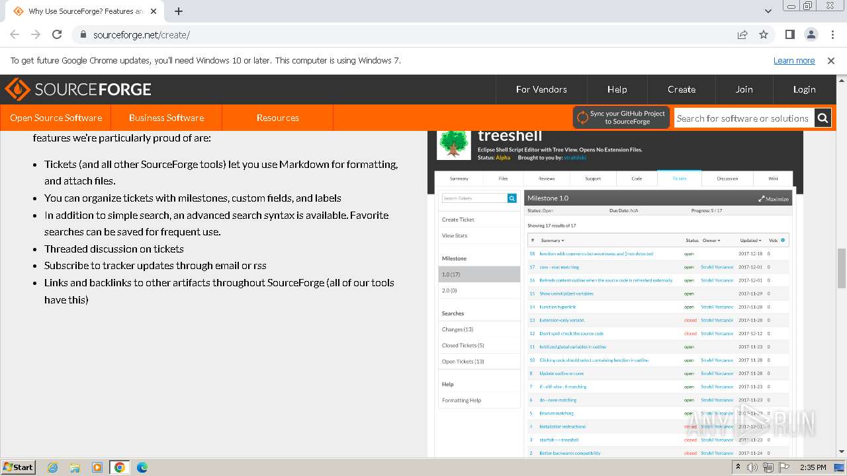
Task: Click the volume speaker tray icon
Action: [x=752, y=467]
